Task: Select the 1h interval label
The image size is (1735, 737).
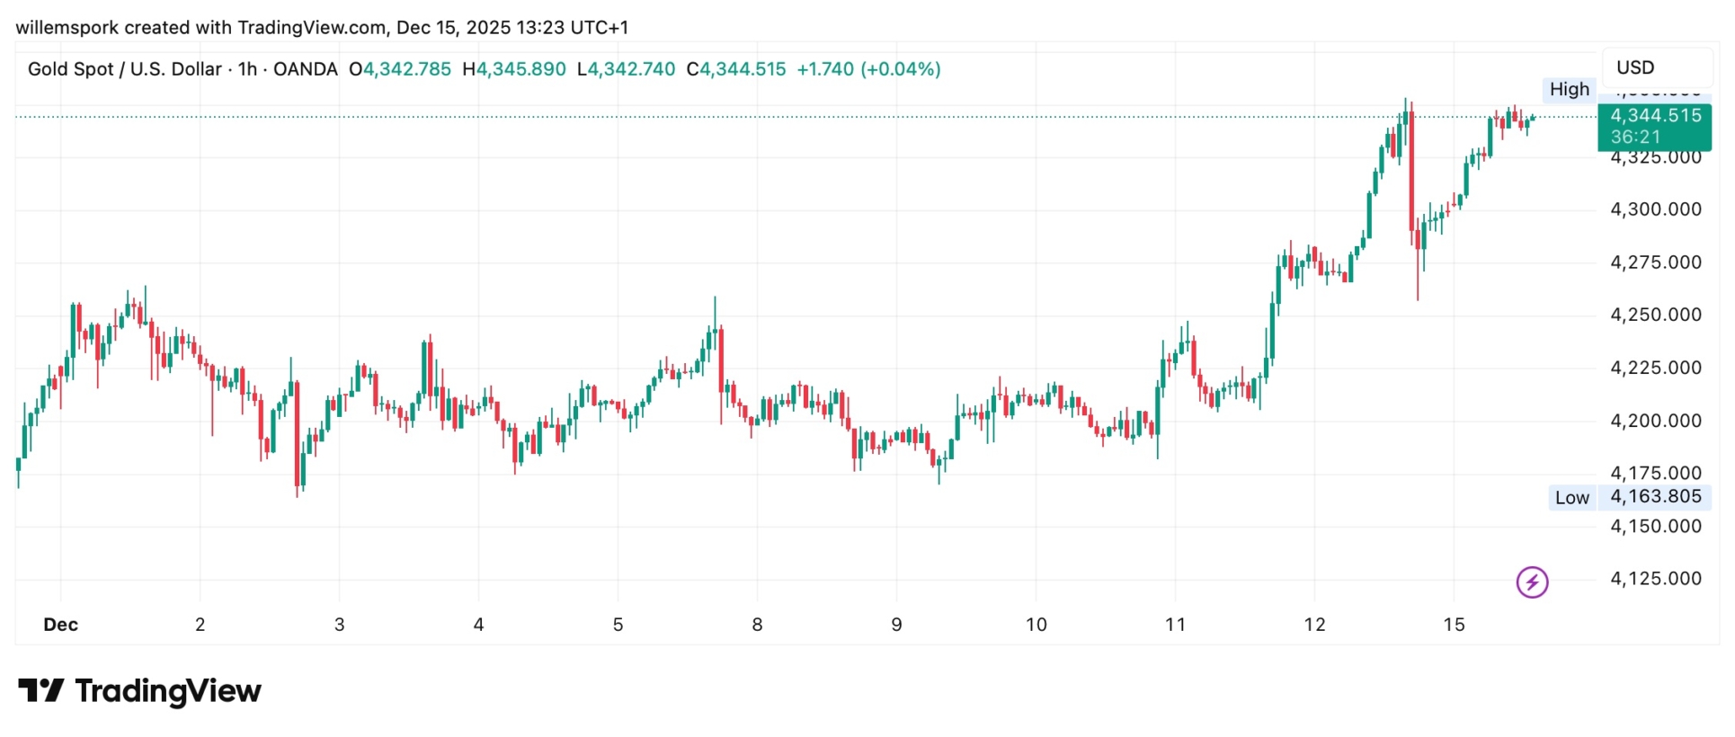Action: coord(247,69)
